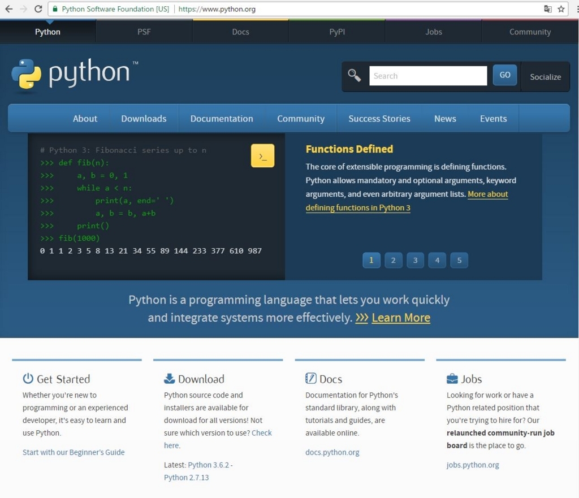This screenshot has width=579, height=498.
Task: Launch the interactive shell yellow button
Action: coord(262,155)
